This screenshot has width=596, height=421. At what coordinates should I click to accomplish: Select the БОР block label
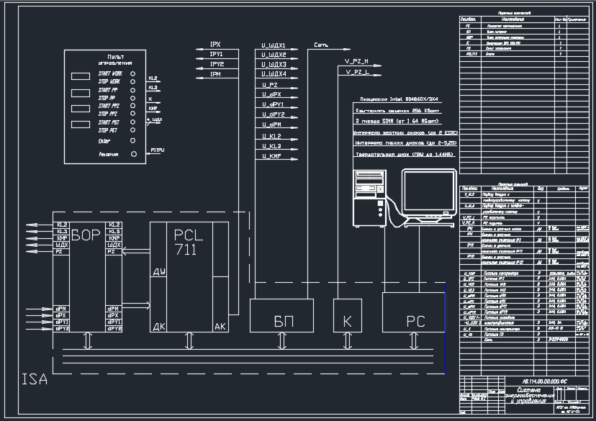(86, 236)
